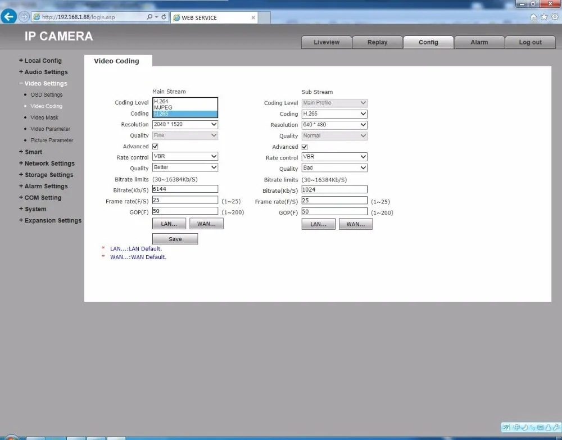Open the favorites star icon
Image resolution: width=562 pixels, height=440 pixels.
tap(544, 16)
